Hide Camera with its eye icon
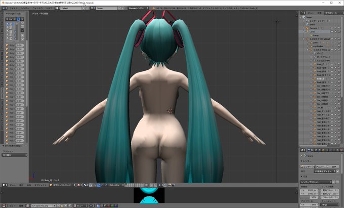 click(332, 28)
